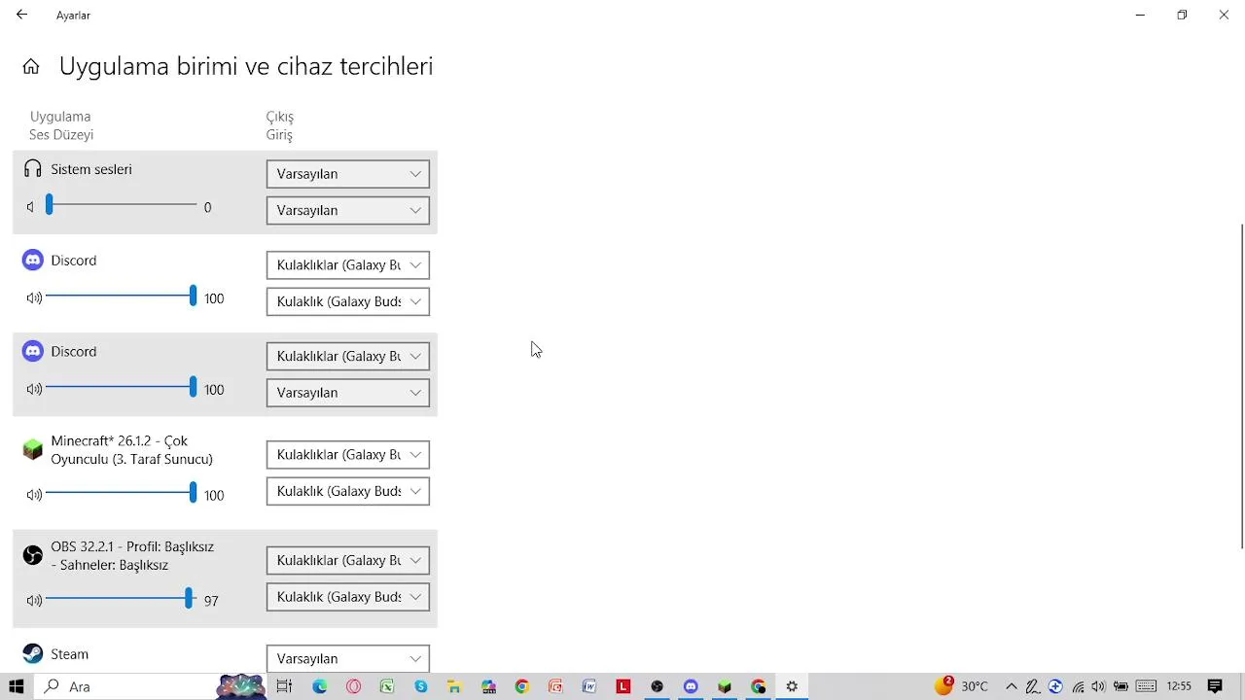Click the Steam app name label
Image resolution: width=1245 pixels, height=700 pixels.
click(x=70, y=654)
